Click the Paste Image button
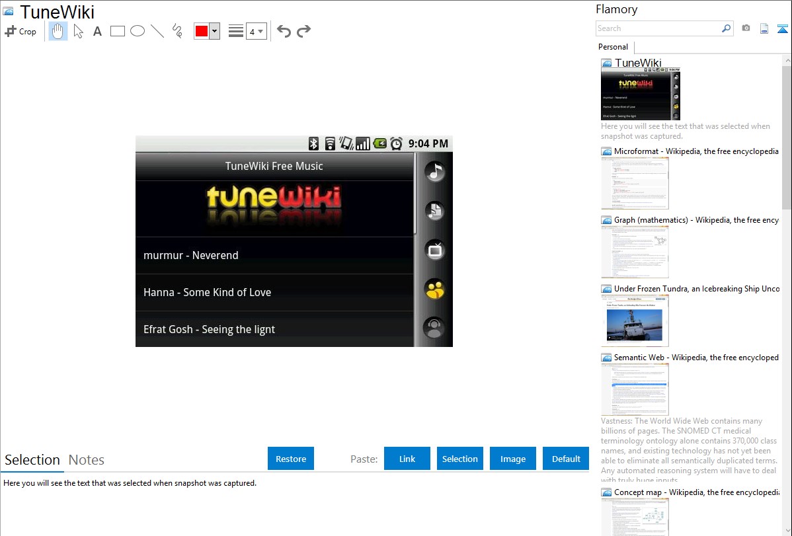 coord(512,459)
